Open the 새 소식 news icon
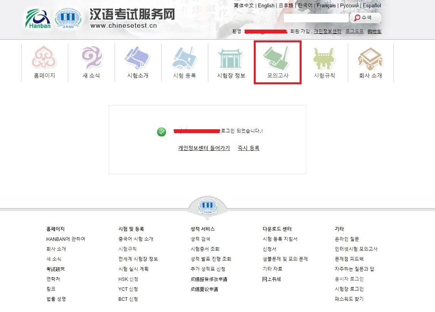Image resolution: width=435 pixels, height=312 pixels. pyautogui.click(x=91, y=58)
